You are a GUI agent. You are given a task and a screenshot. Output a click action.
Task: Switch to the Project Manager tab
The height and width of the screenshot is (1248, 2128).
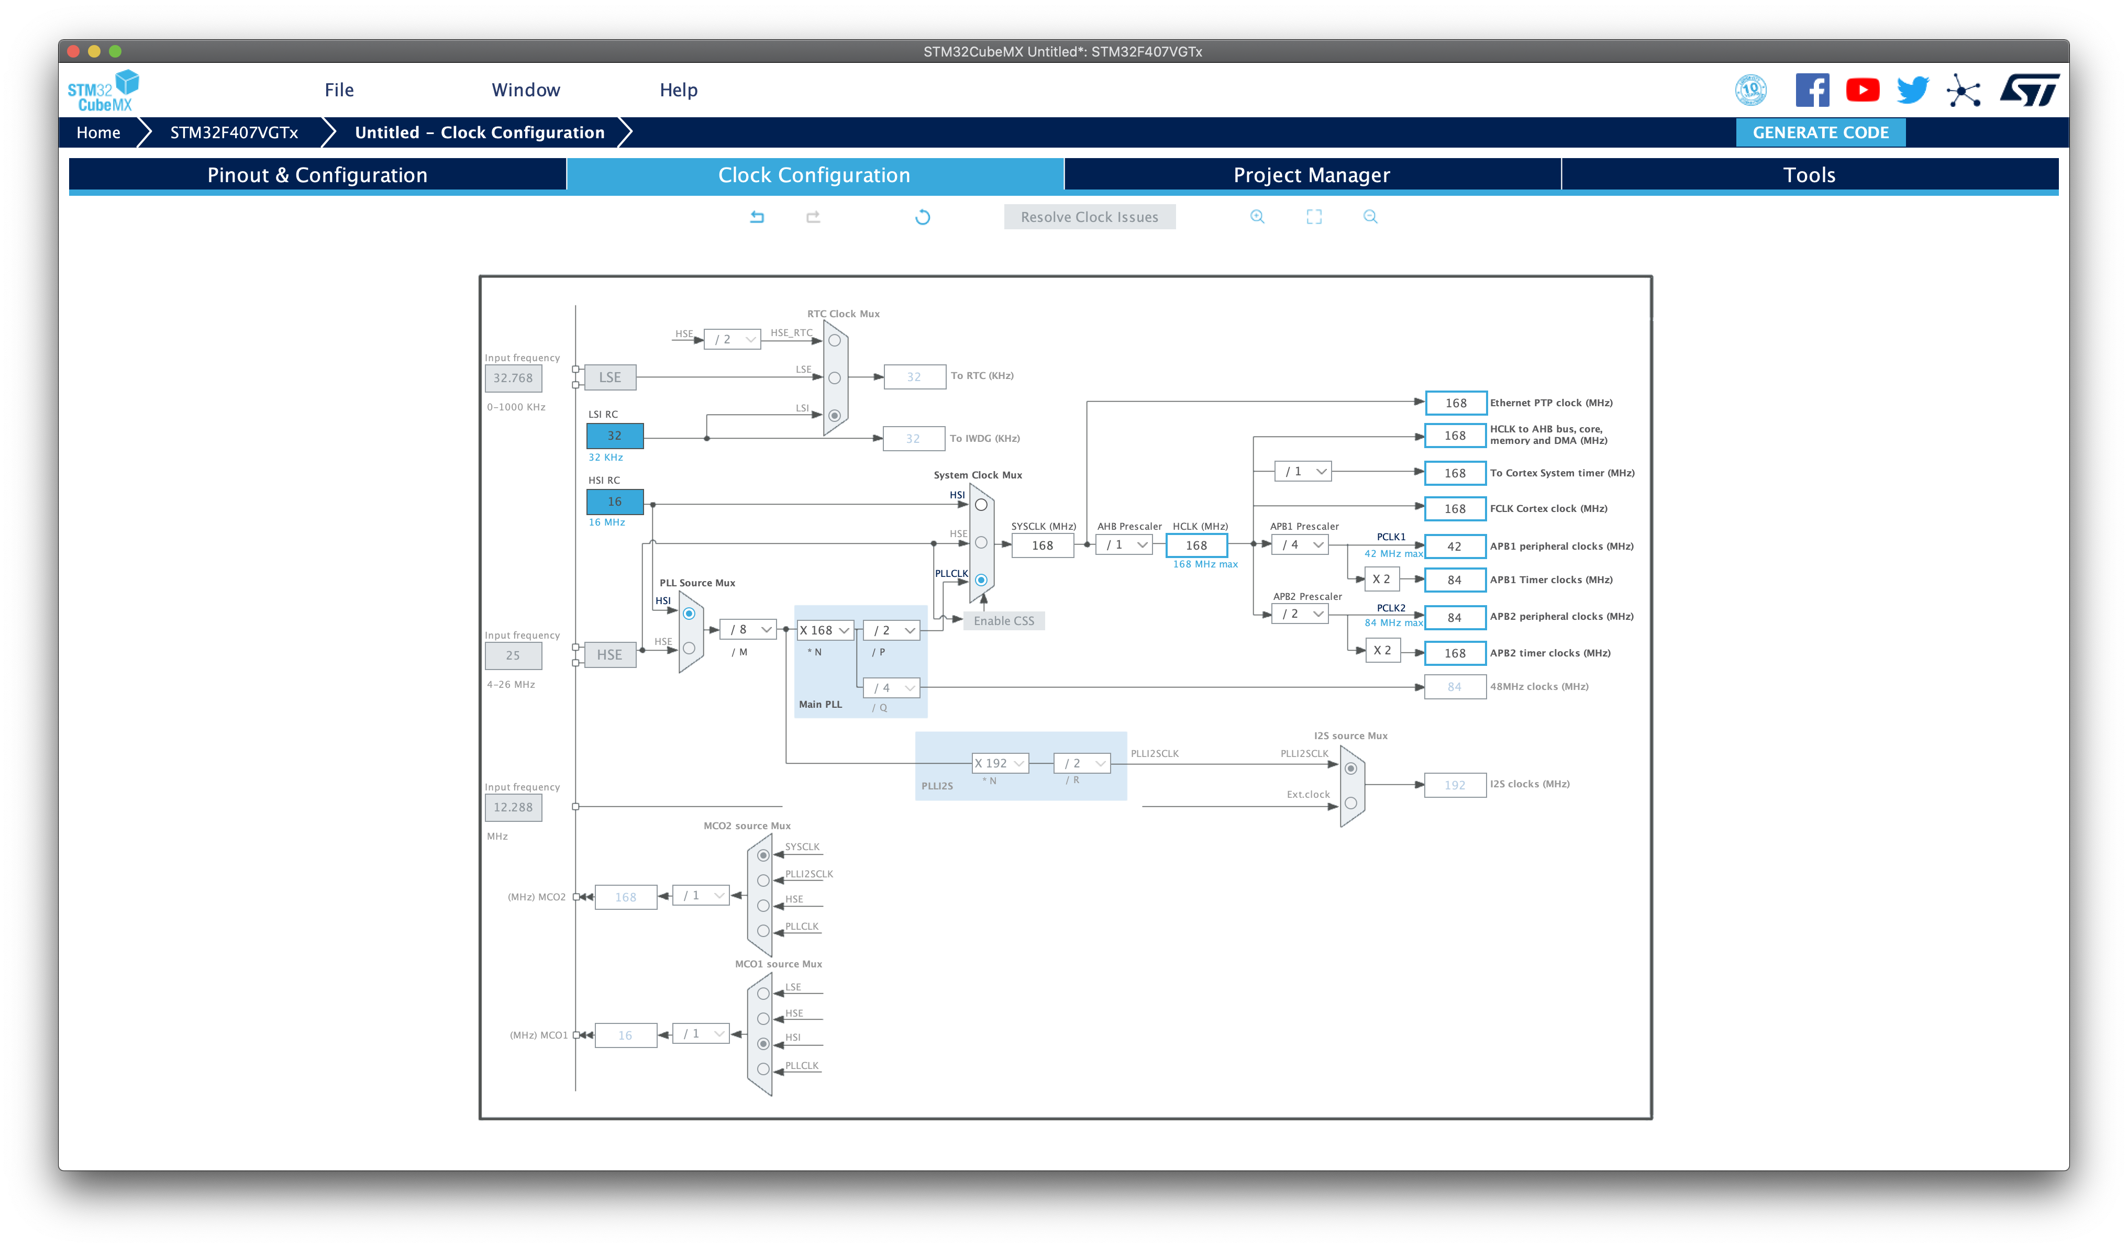point(1312,175)
